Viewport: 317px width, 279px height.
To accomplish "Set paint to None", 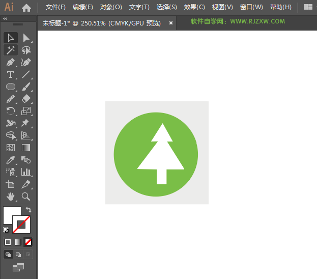I will click(28, 242).
